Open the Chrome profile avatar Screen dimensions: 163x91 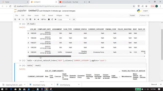(x=157, y=6)
